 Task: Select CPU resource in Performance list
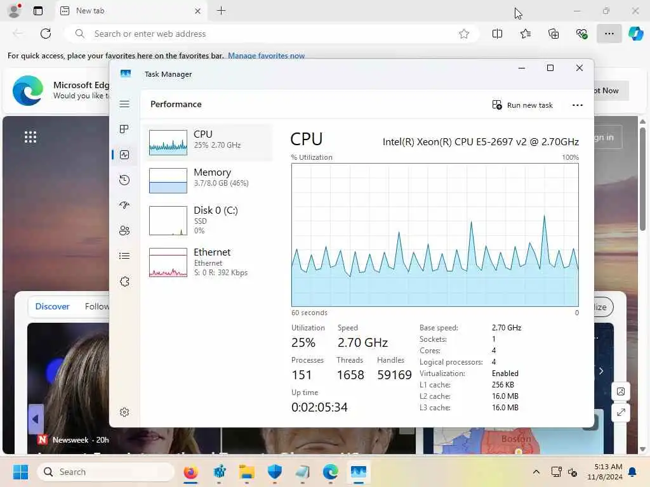[208, 142]
